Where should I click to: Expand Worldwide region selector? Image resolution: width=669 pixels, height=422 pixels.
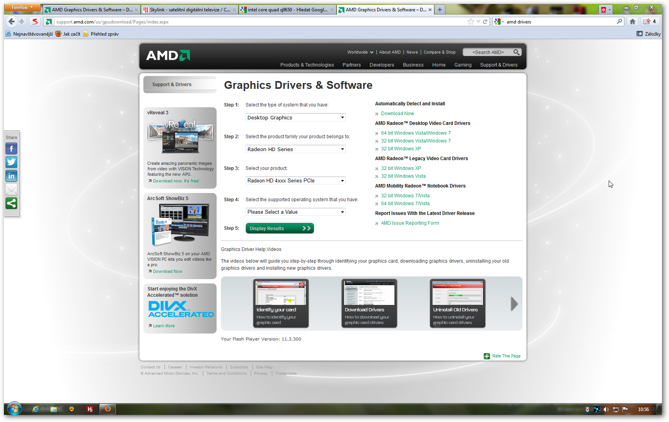(x=360, y=52)
